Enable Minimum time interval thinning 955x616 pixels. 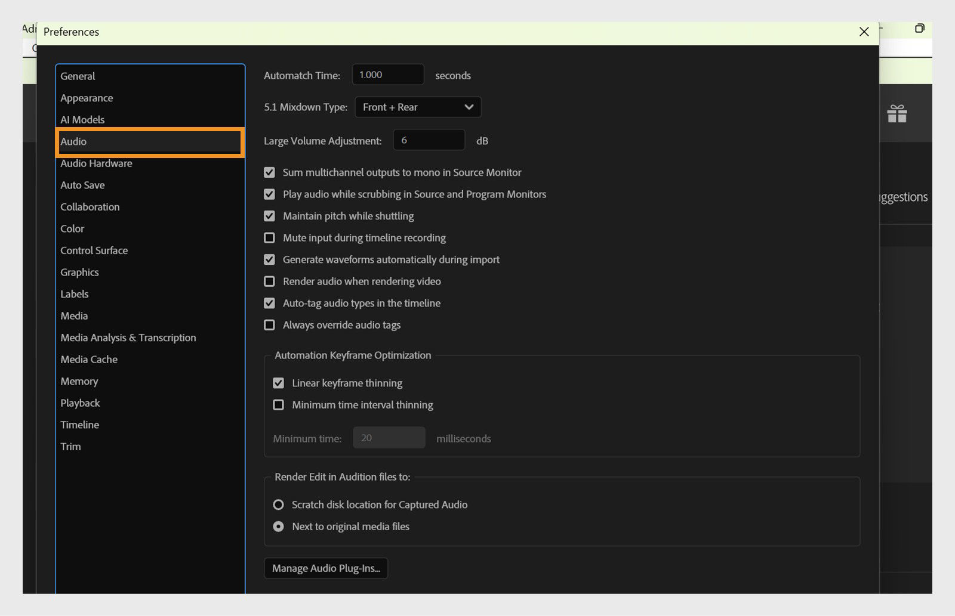tap(278, 404)
